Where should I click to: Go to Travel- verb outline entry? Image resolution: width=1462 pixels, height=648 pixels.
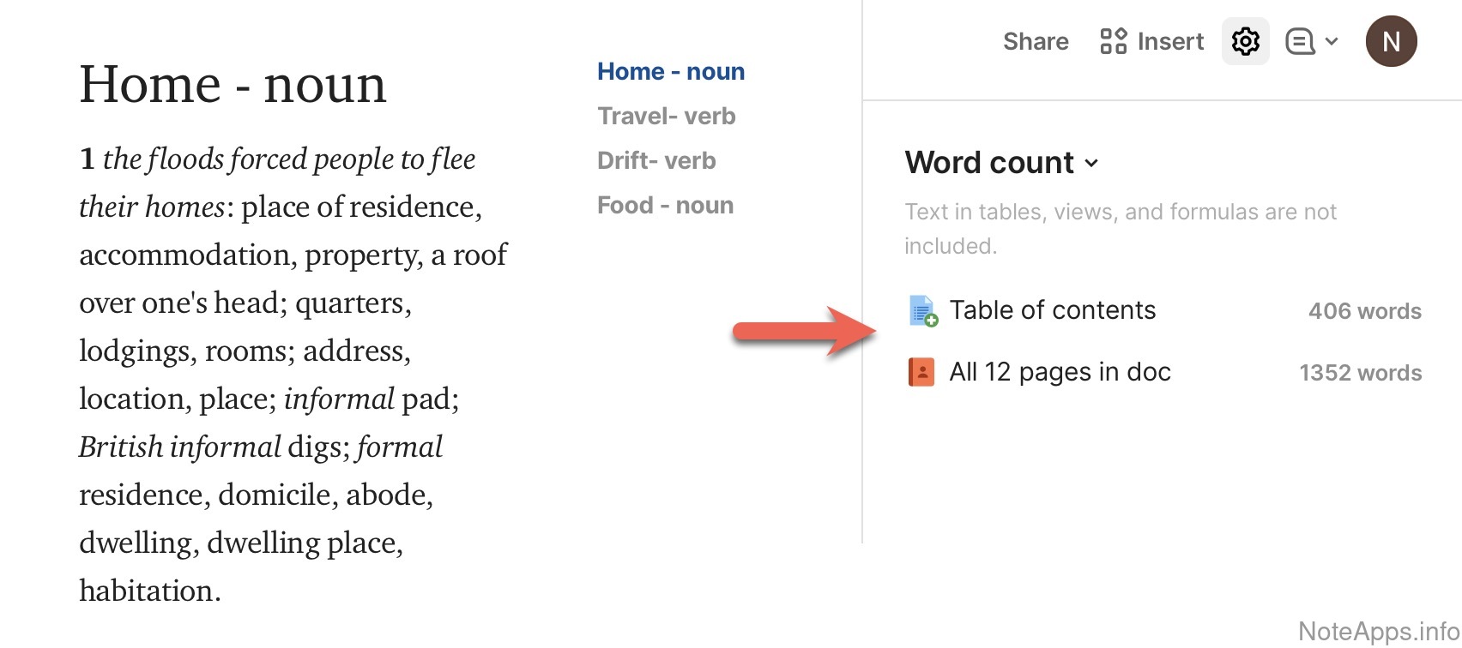point(667,116)
